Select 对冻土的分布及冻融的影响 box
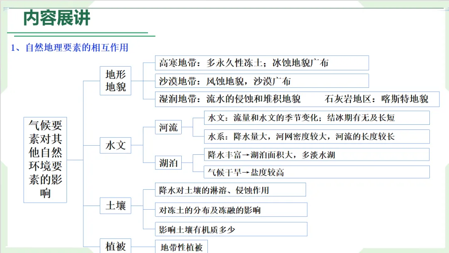Viewport: 449px width, 253px height. 231,210
